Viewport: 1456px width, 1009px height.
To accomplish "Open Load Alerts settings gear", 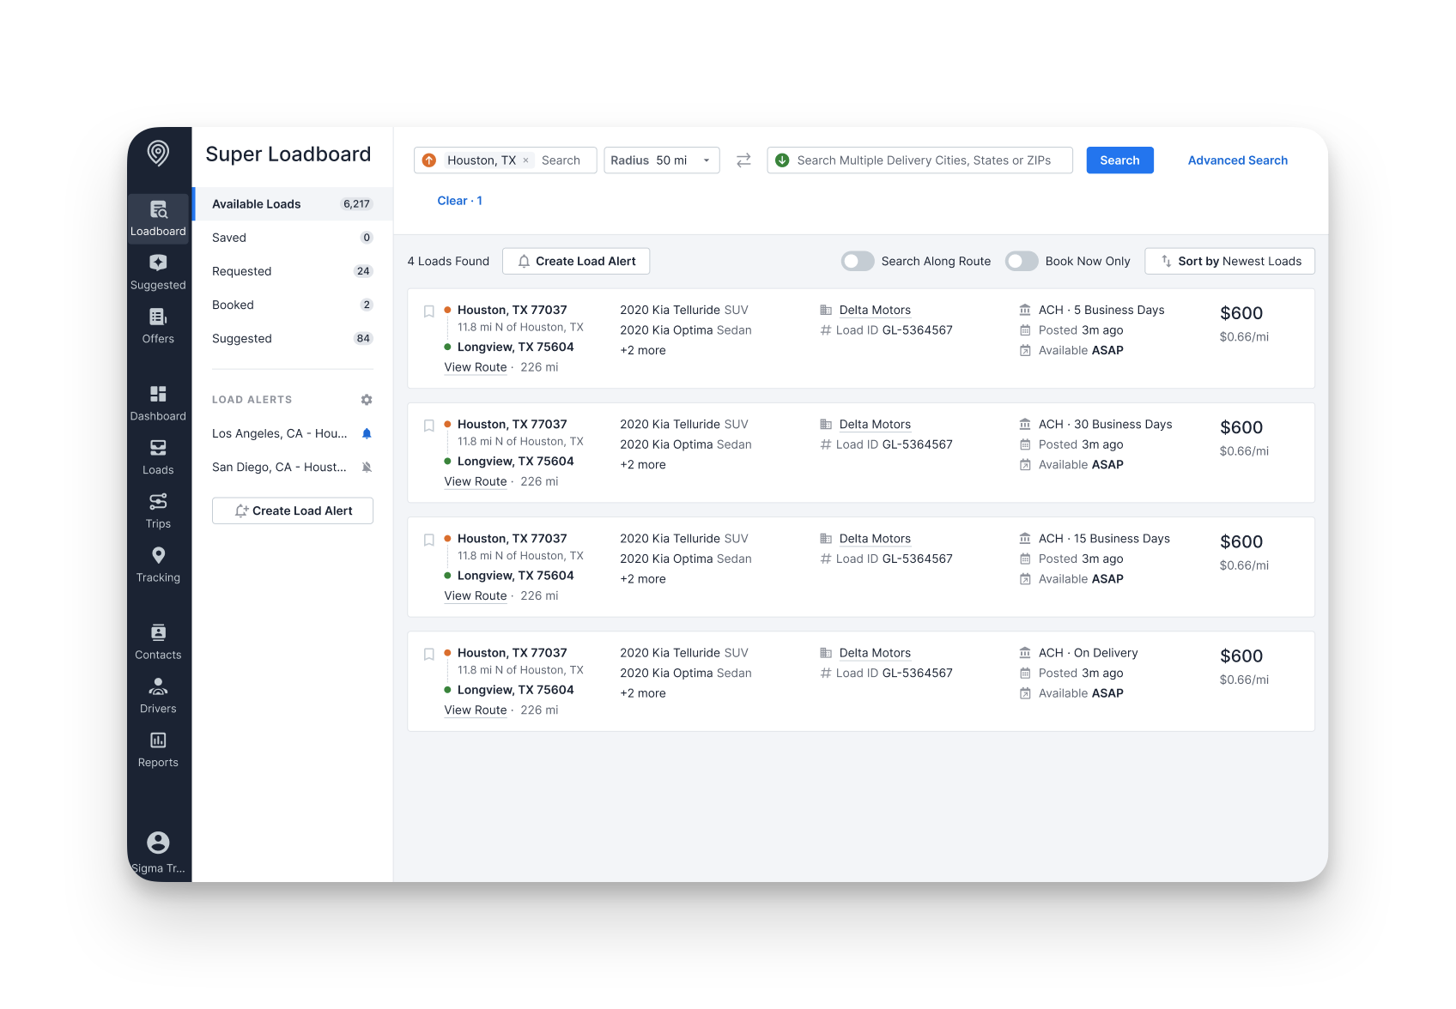I will click(367, 400).
